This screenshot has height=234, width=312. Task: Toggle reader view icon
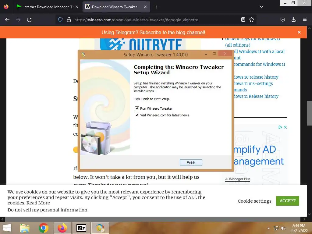tap(243, 19)
